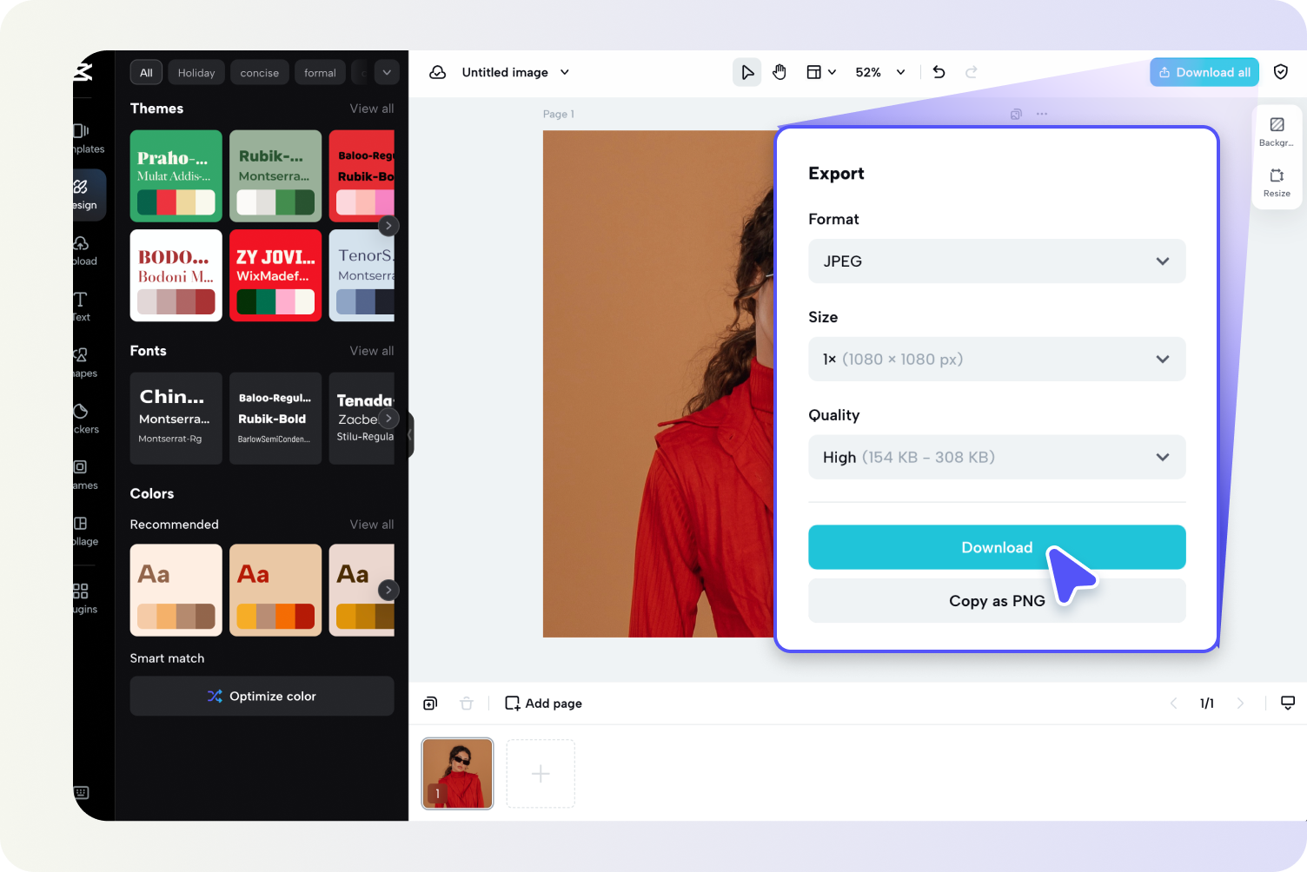Open the Upload sidebar panel
The height and width of the screenshot is (872, 1307).
[x=85, y=250]
